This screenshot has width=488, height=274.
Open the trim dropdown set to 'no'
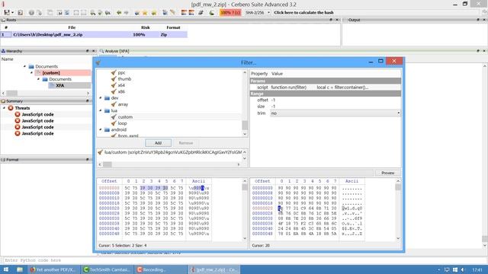click(x=335, y=113)
